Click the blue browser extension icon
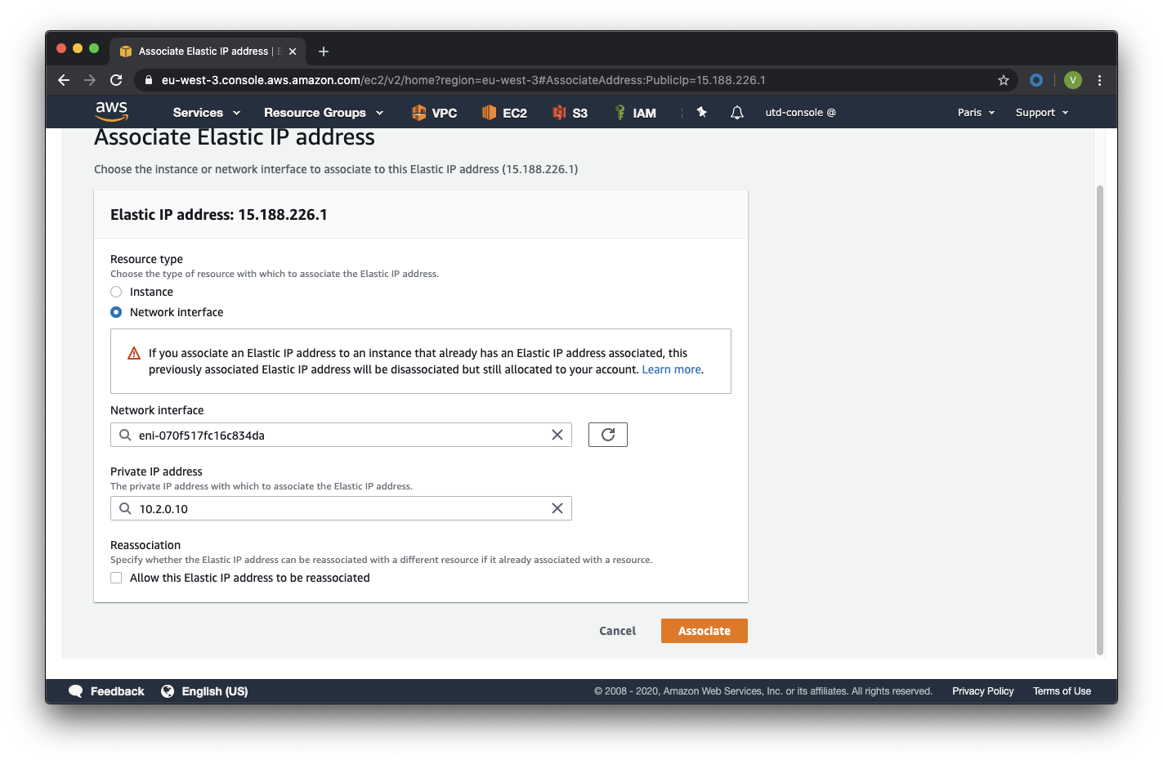Viewport: 1163px width, 764px height. [x=1036, y=80]
